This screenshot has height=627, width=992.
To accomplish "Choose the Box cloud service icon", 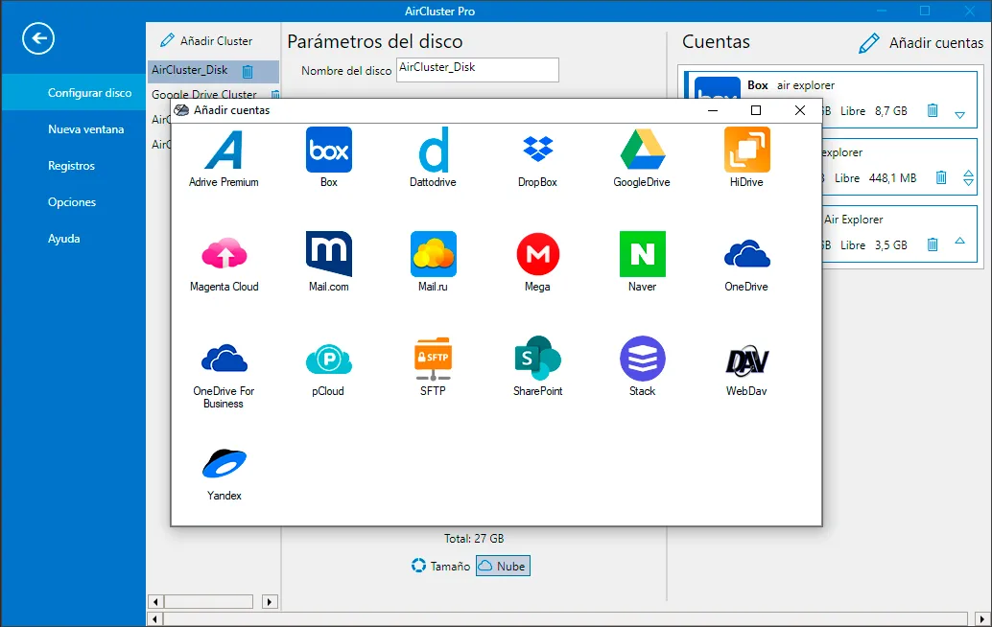I will (329, 150).
